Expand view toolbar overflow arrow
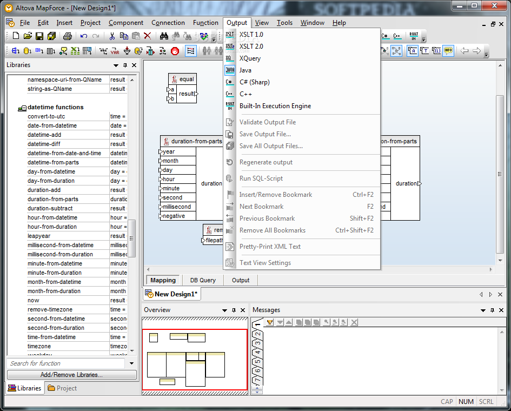This screenshot has height=411, width=511. (x=486, y=55)
